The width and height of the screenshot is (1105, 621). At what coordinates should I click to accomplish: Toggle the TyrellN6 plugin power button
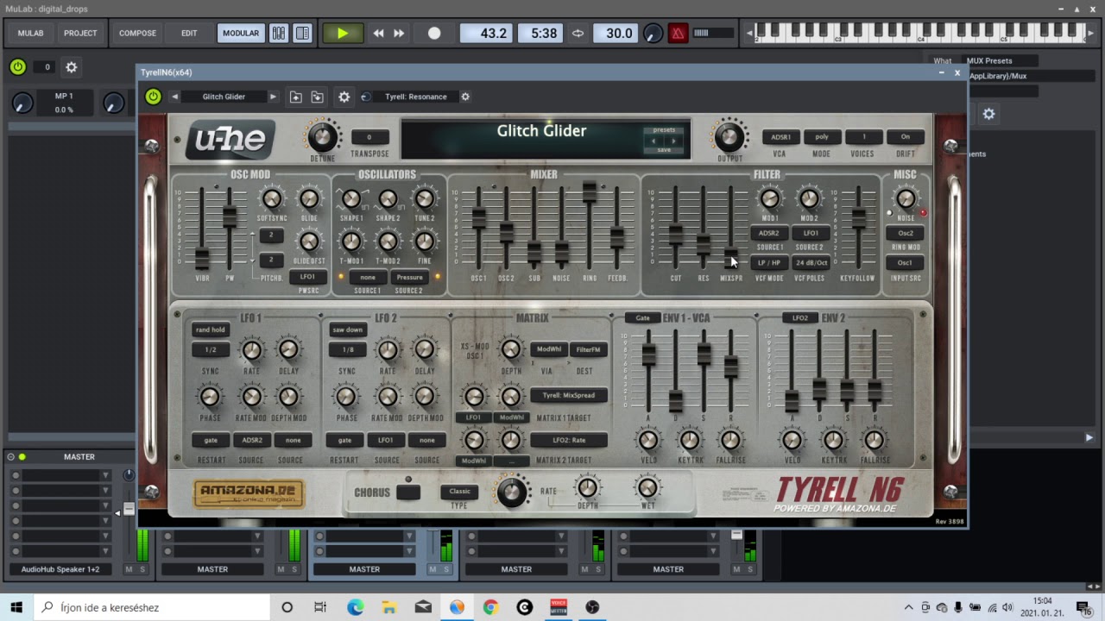pos(153,97)
